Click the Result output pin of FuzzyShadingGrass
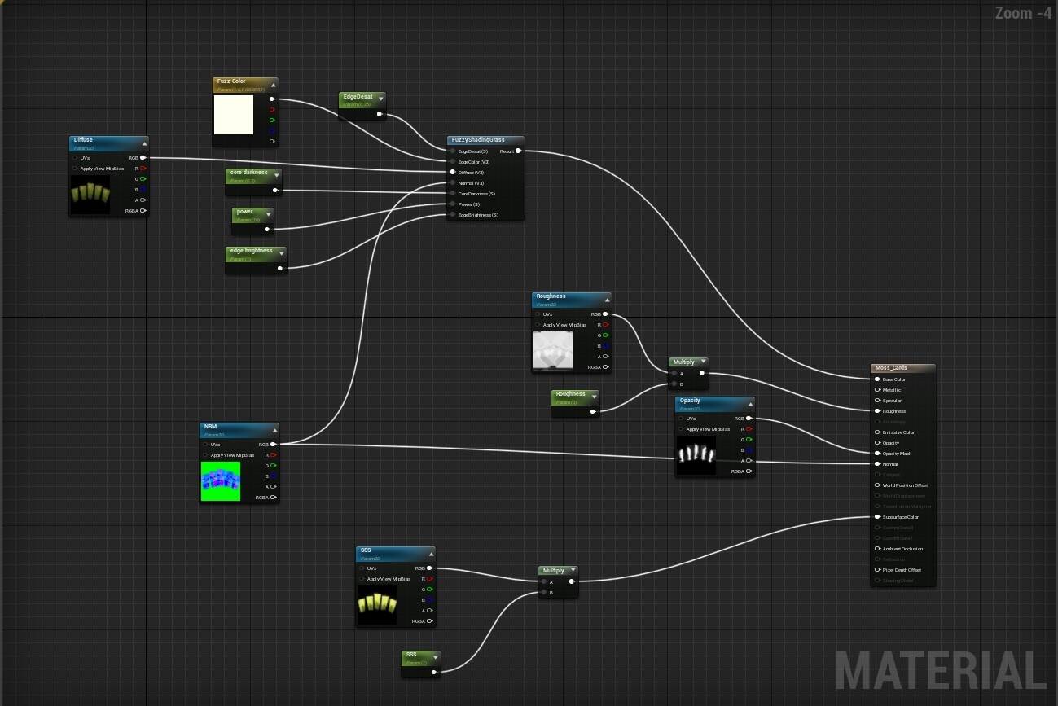1058x706 pixels. pyautogui.click(x=519, y=151)
